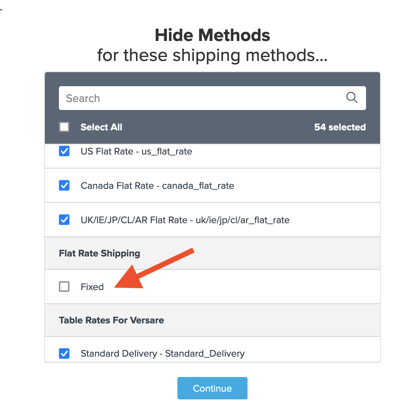Click the Select All label text
This screenshot has height=412, width=420.
[101, 127]
